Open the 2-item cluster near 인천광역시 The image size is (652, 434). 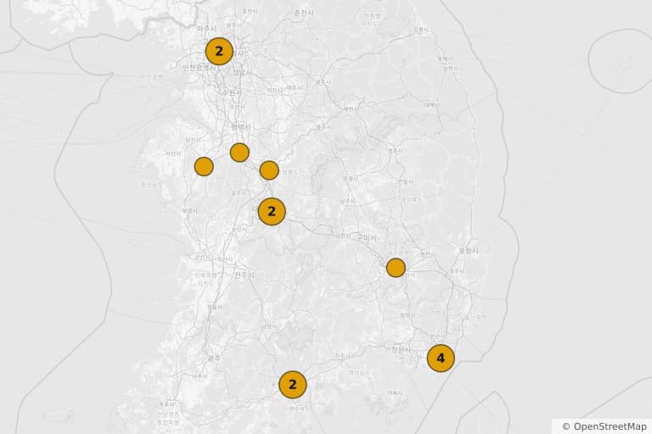pos(219,52)
